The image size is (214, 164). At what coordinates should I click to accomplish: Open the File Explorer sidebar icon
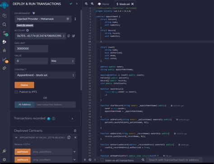[x=5, y=15]
